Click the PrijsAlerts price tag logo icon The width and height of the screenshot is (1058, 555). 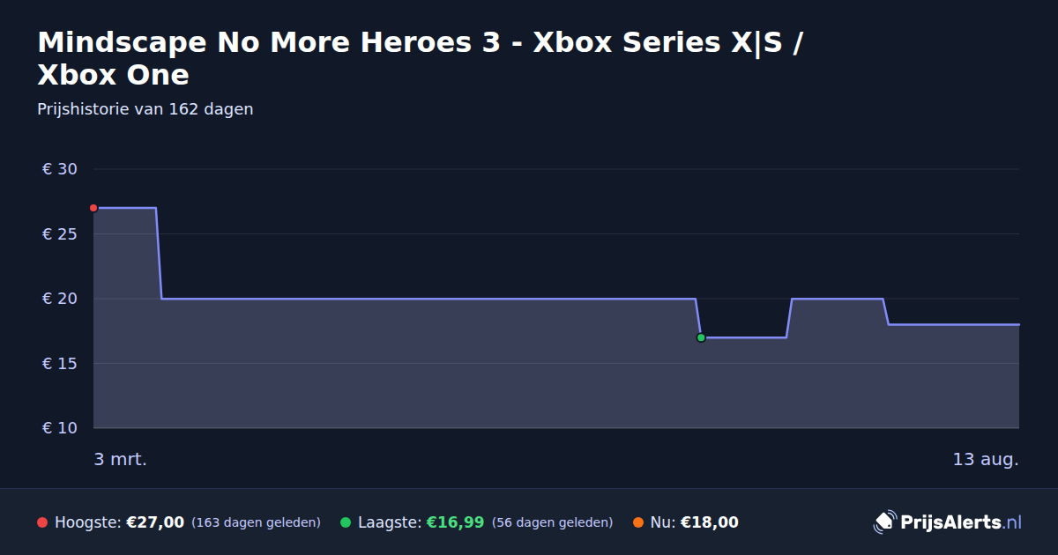coord(884,522)
